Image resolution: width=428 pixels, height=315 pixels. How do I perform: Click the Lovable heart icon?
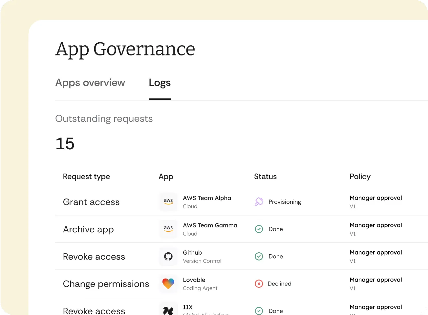click(x=168, y=283)
